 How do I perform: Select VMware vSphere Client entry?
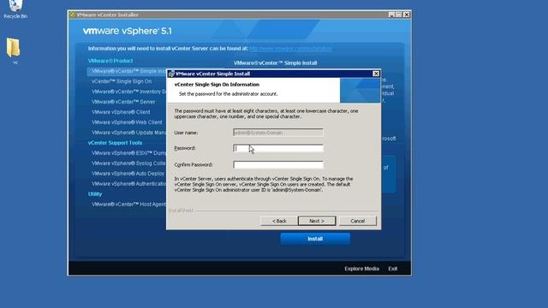tap(121, 112)
